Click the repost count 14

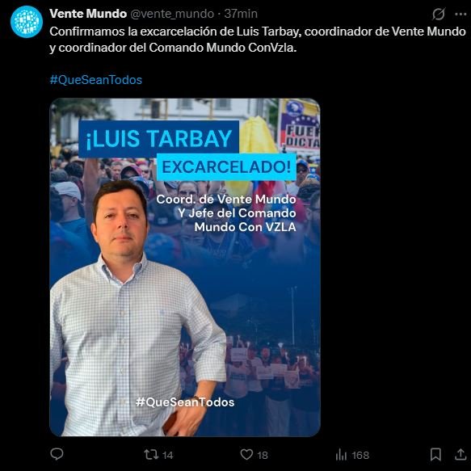click(167, 455)
